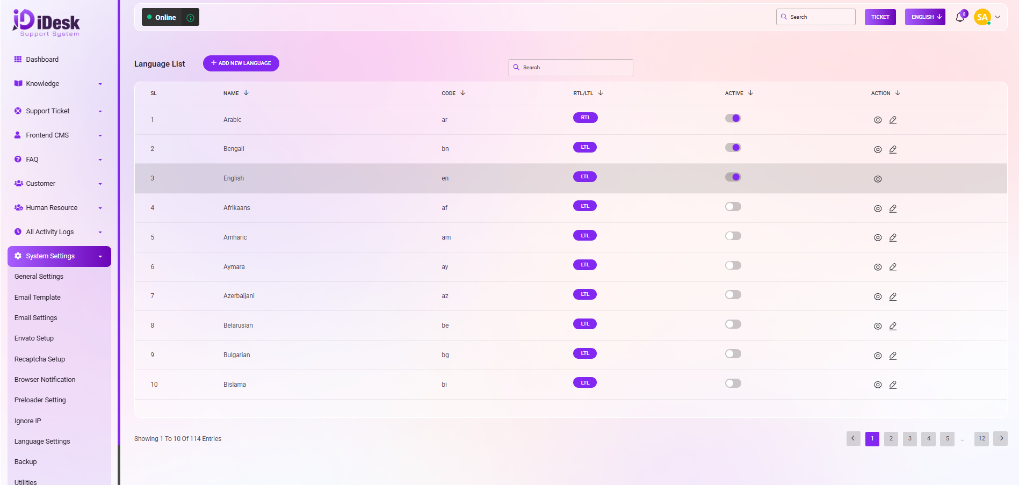The image size is (1019, 485).
Task: Go to next page arrow
Action: (x=1000, y=438)
